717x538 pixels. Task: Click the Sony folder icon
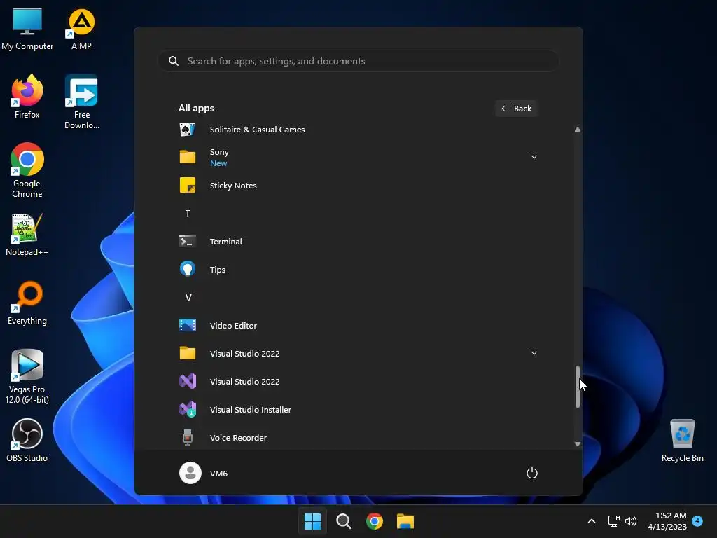tap(188, 157)
